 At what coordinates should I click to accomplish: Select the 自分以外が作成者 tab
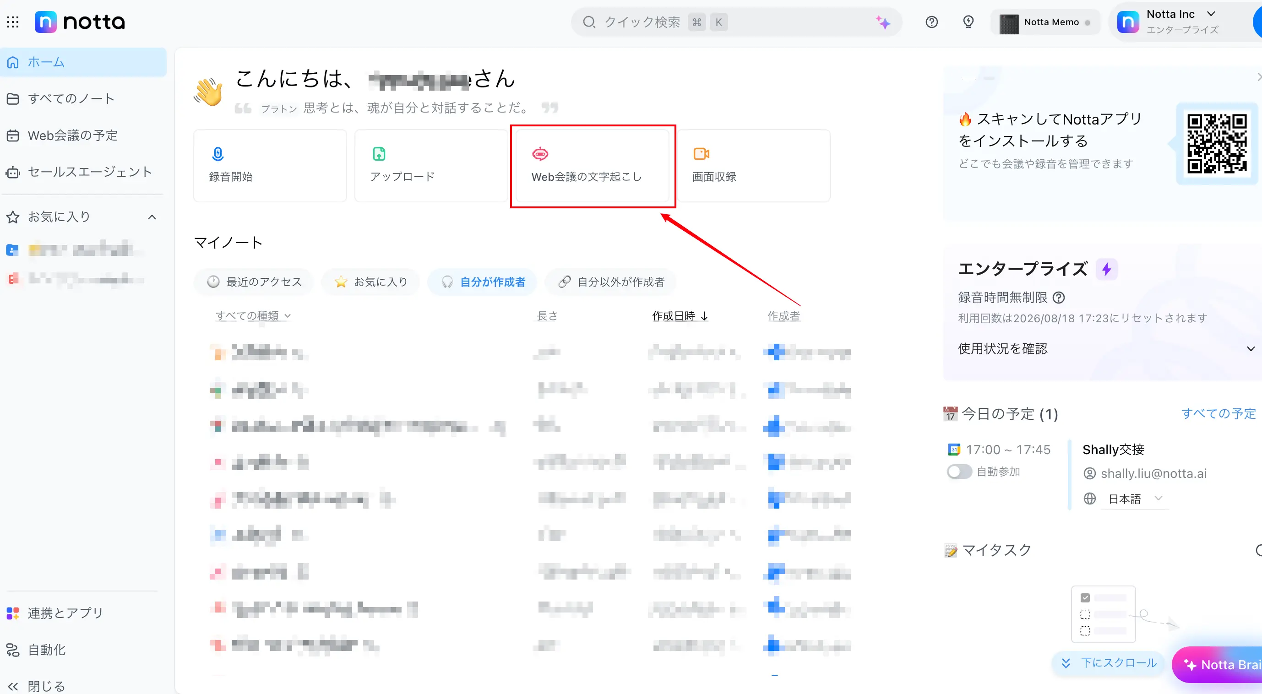click(x=611, y=282)
